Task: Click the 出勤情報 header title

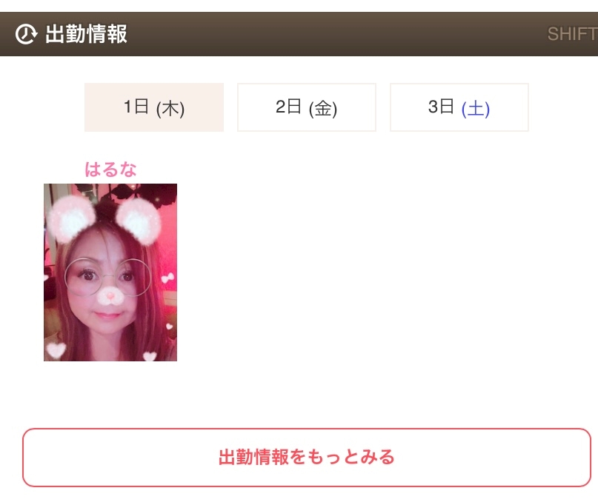Action: [x=86, y=34]
